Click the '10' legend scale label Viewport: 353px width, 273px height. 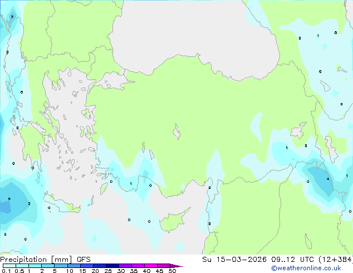70,271
